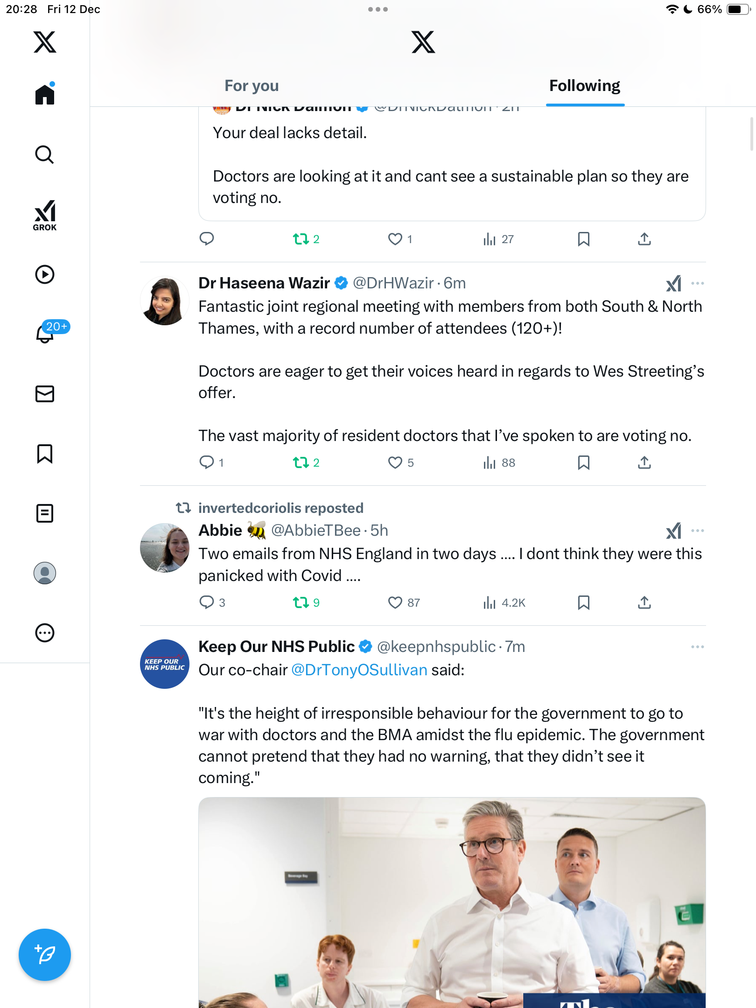Switch to the For you tab
Image resolution: width=756 pixels, height=1008 pixels.
(252, 86)
